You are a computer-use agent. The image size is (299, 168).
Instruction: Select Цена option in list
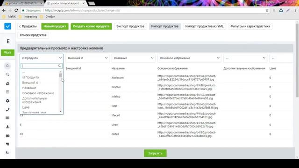click(x=26, y=107)
